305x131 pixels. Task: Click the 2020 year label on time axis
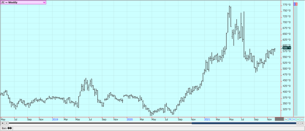click(x=130, y=119)
